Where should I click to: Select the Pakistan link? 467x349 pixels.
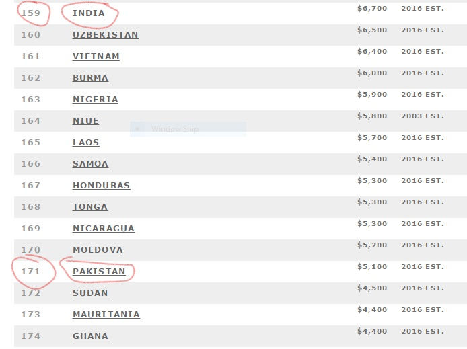(x=99, y=272)
